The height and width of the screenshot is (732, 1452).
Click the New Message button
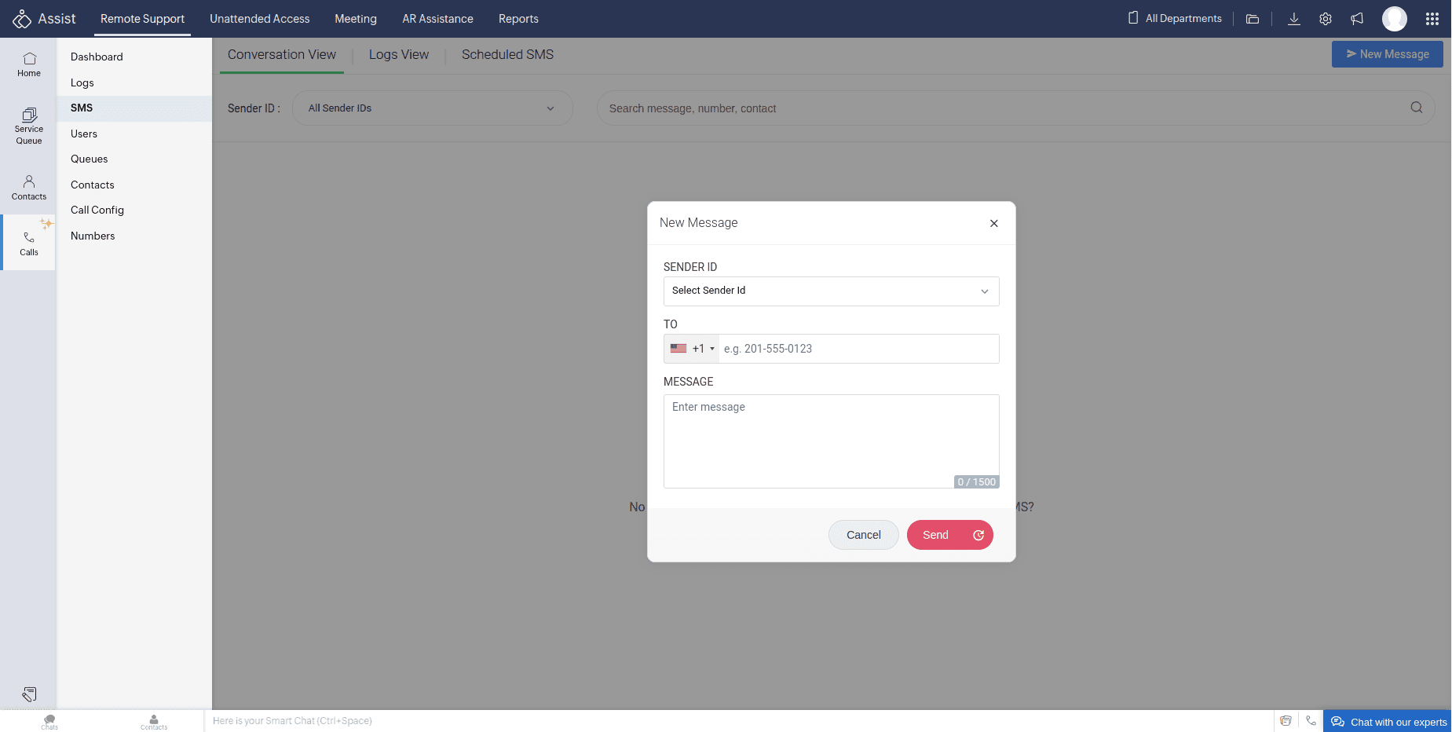point(1387,54)
